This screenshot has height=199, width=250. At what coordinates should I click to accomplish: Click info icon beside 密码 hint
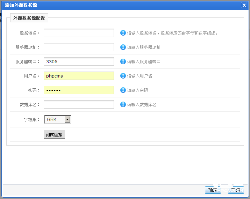(123, 90)
